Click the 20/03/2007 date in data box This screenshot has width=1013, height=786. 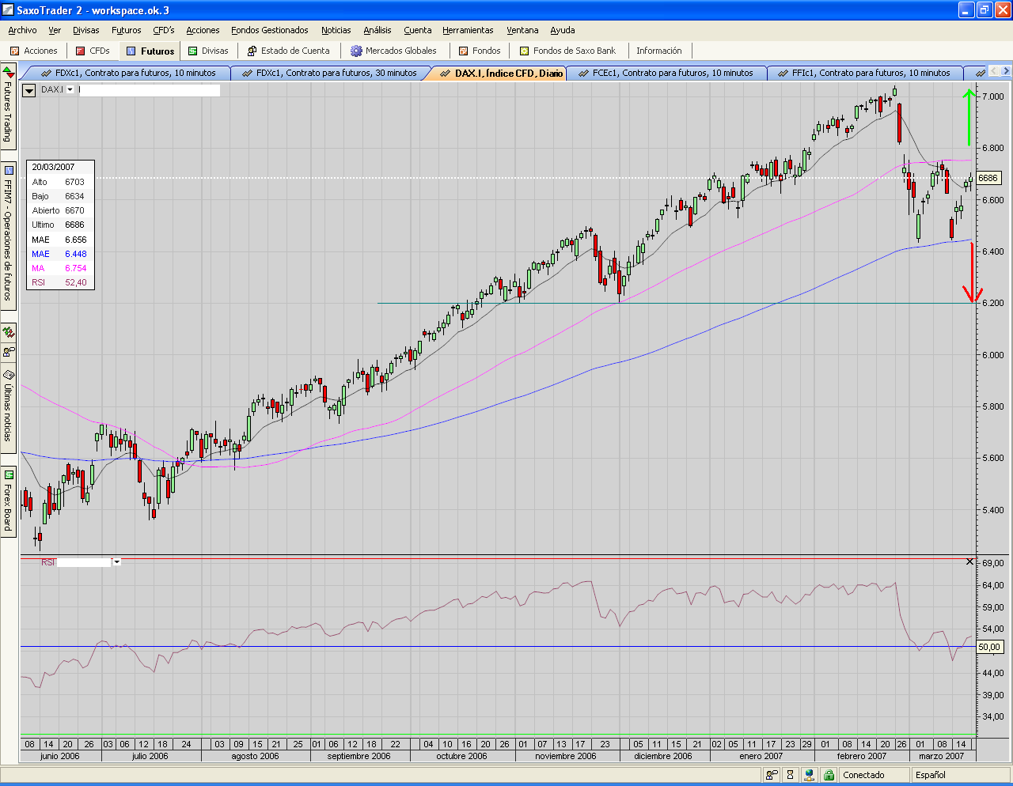[53, 167]
